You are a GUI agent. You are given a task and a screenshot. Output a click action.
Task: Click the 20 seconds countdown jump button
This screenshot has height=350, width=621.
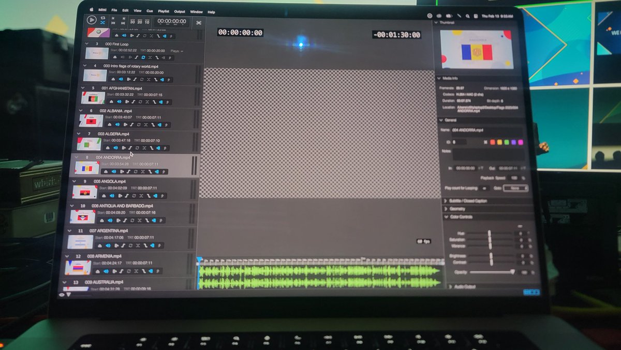[140, 22]
